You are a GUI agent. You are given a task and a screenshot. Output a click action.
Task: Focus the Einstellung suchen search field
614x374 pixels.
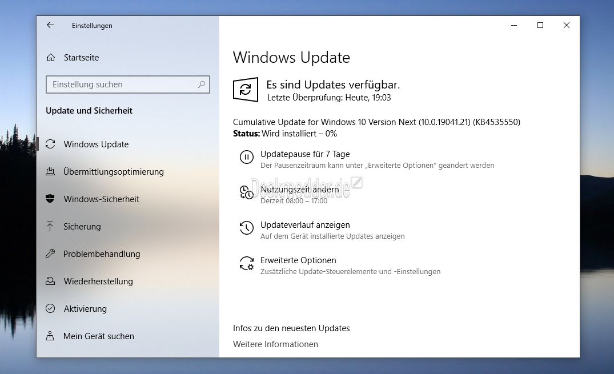(128, 85)
